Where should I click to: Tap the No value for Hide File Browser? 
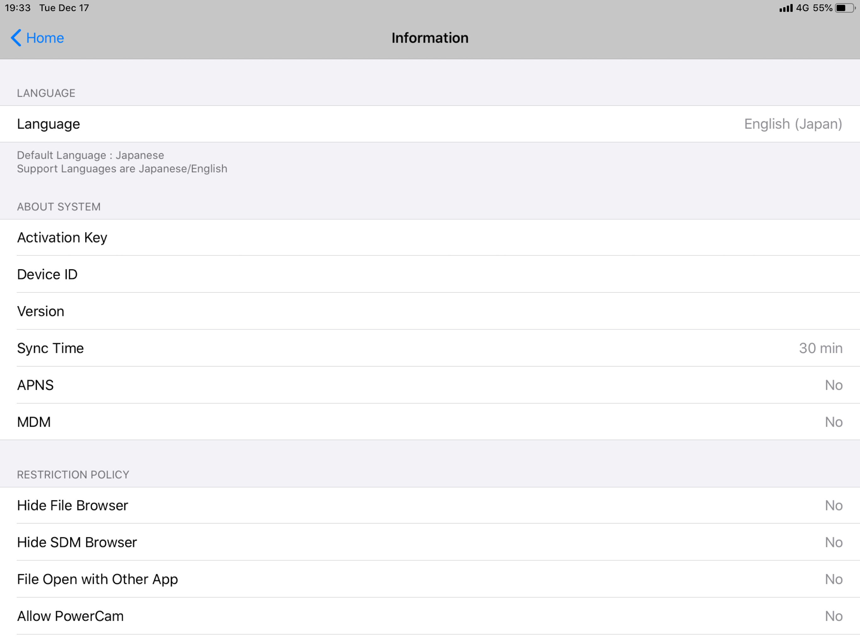pos(834,505)
